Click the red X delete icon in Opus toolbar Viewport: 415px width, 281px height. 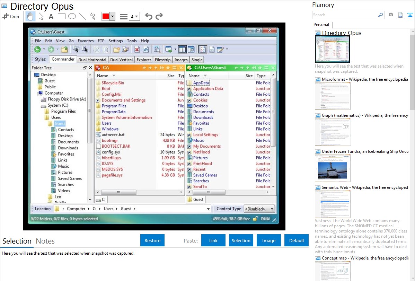(x=137, y=49)
